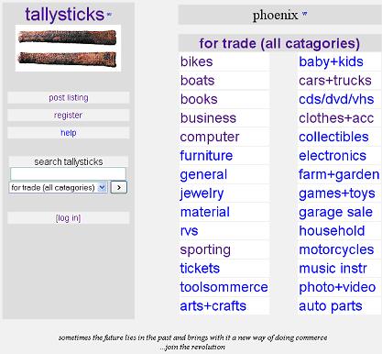Select the for trade (all catagories) header
The height and width of the screenshot is (354, 382).
pos(279,43)
